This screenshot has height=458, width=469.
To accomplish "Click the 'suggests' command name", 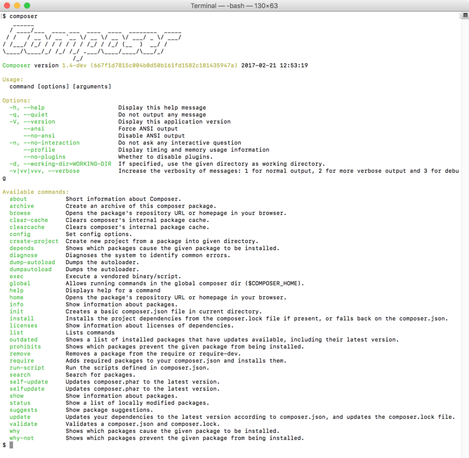I will click(24, 410).
